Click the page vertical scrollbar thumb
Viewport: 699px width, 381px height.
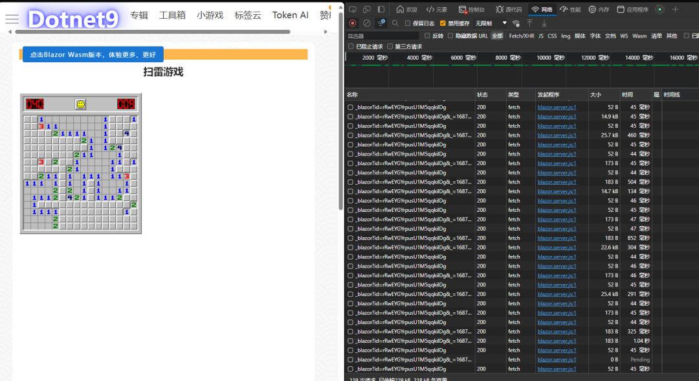pyautogui.click(x=340, y=111)
